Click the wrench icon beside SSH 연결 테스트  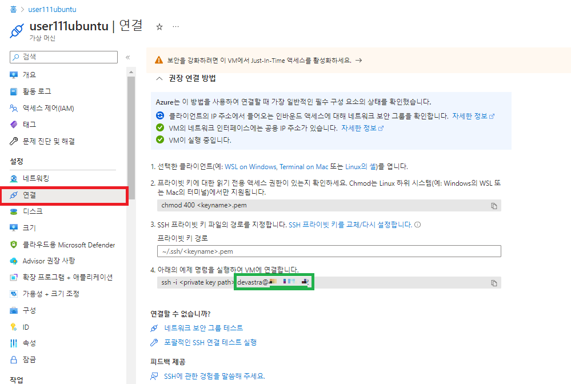tap(154, 342)
